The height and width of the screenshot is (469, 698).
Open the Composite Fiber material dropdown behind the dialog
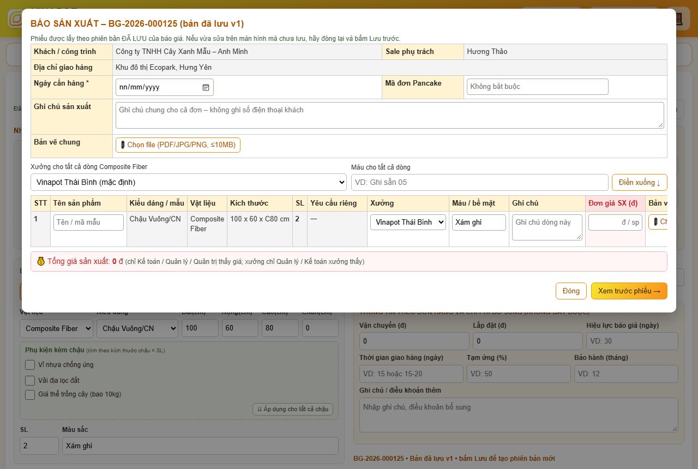(56, 328)
